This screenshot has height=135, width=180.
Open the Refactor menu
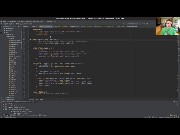29,21
